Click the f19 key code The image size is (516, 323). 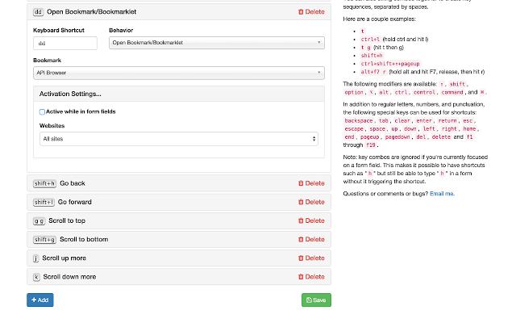371,145
